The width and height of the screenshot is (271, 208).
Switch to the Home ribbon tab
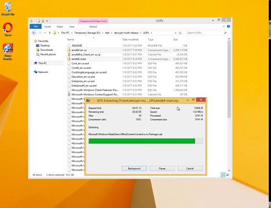pos(47,27)
